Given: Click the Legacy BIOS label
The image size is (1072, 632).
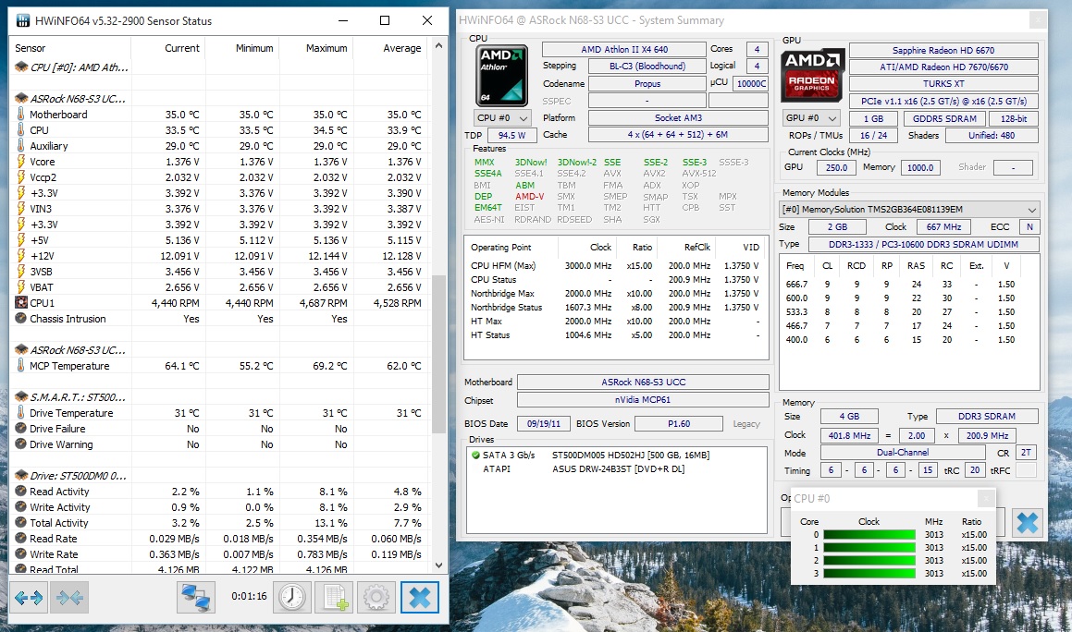Looking at the screenshot, I should (745, 423).
